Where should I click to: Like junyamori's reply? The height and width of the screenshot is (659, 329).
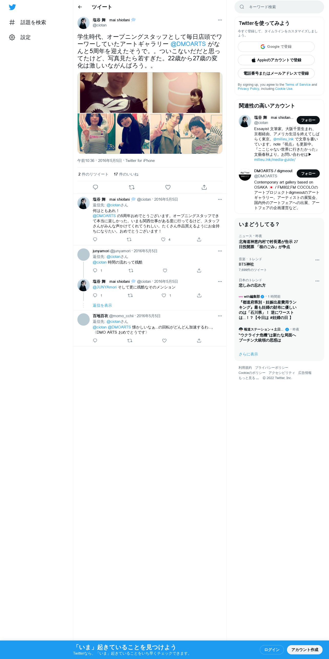click(165, 270)
